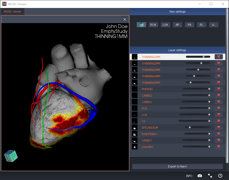
Task: Select the MUSIC Viewer tab
Action: click(12, 12)
